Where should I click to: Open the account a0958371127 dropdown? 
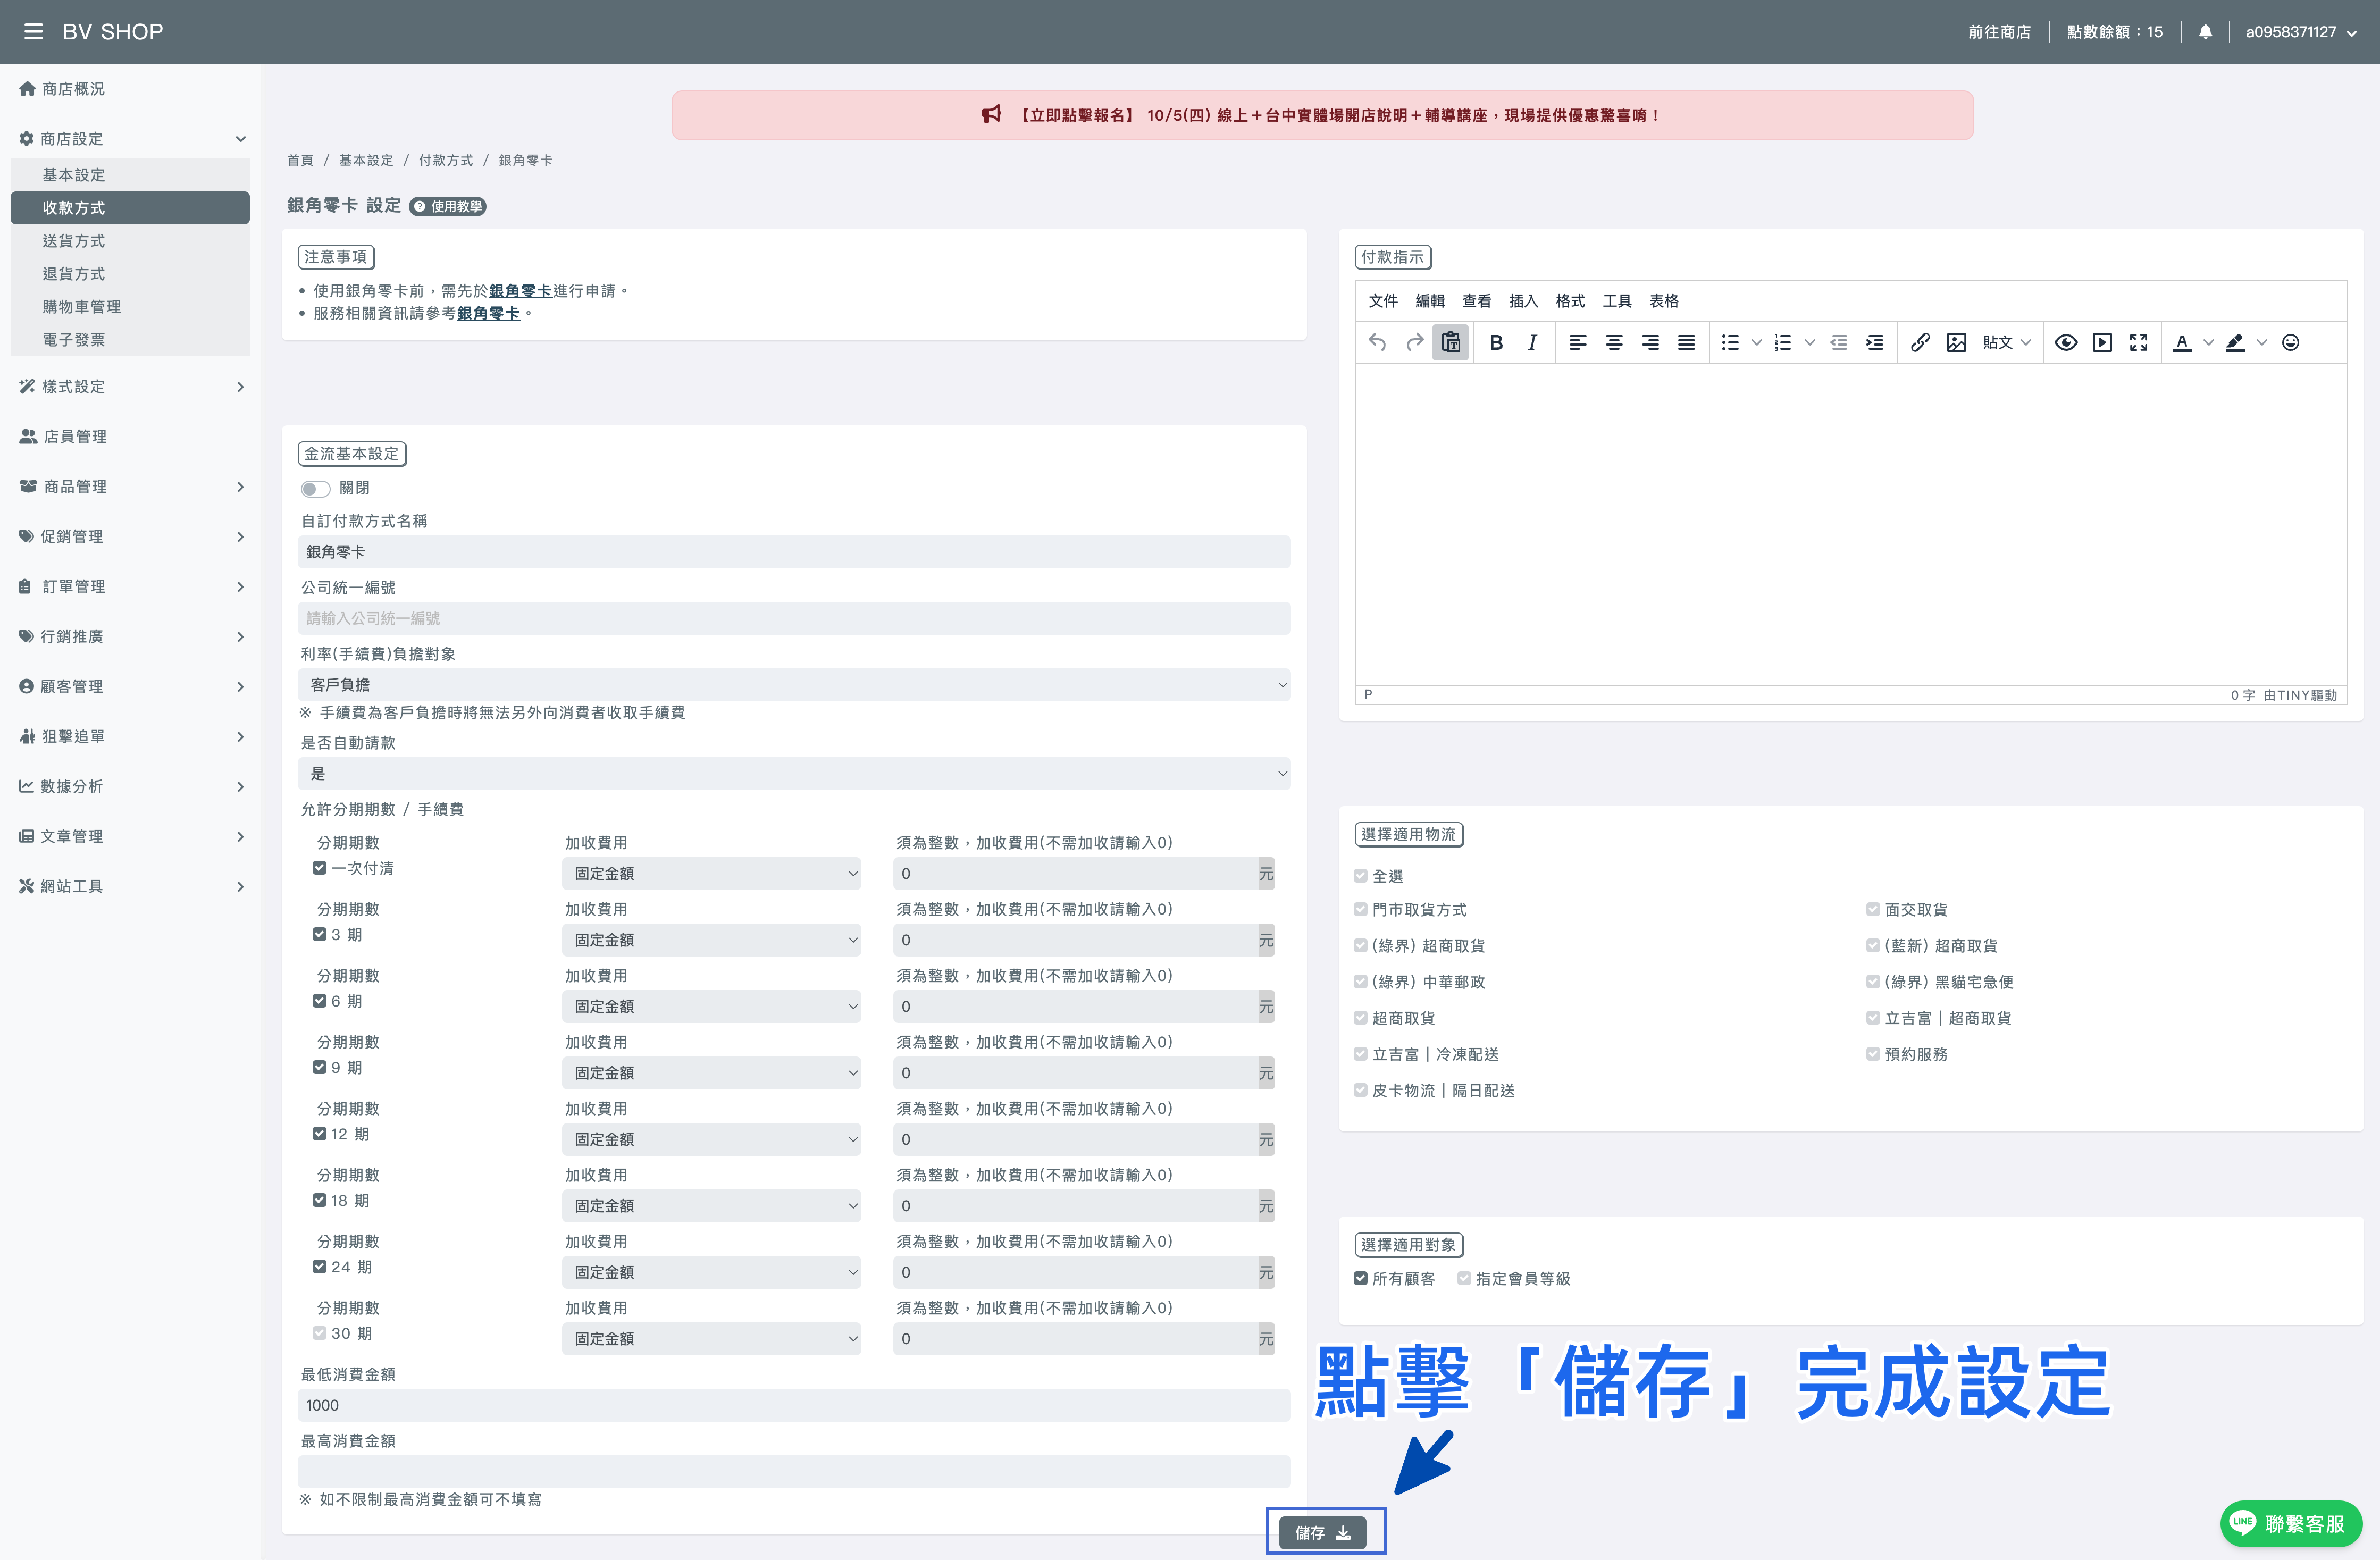[x=2301, y=32]
